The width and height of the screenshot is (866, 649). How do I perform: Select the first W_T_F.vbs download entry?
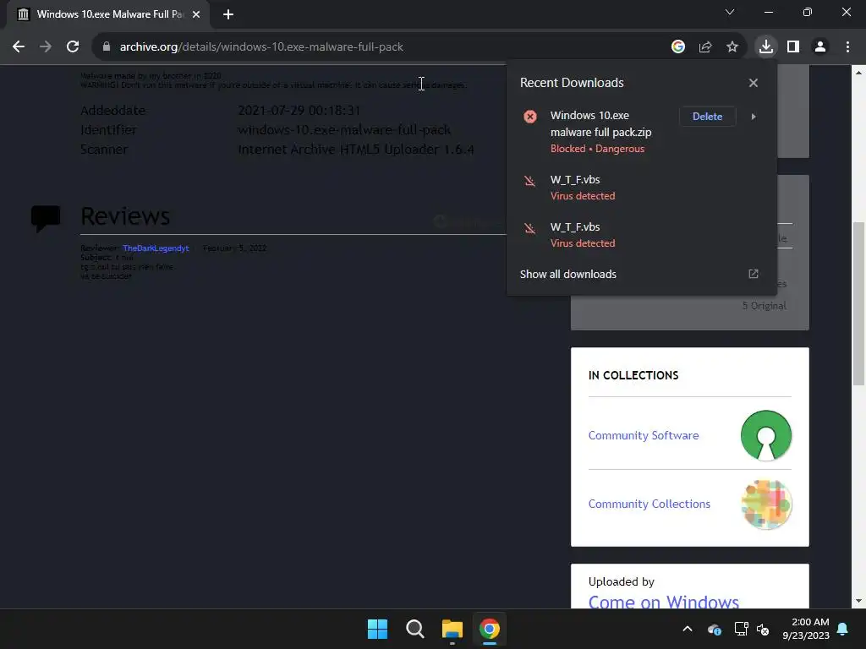tap(641, 188)
